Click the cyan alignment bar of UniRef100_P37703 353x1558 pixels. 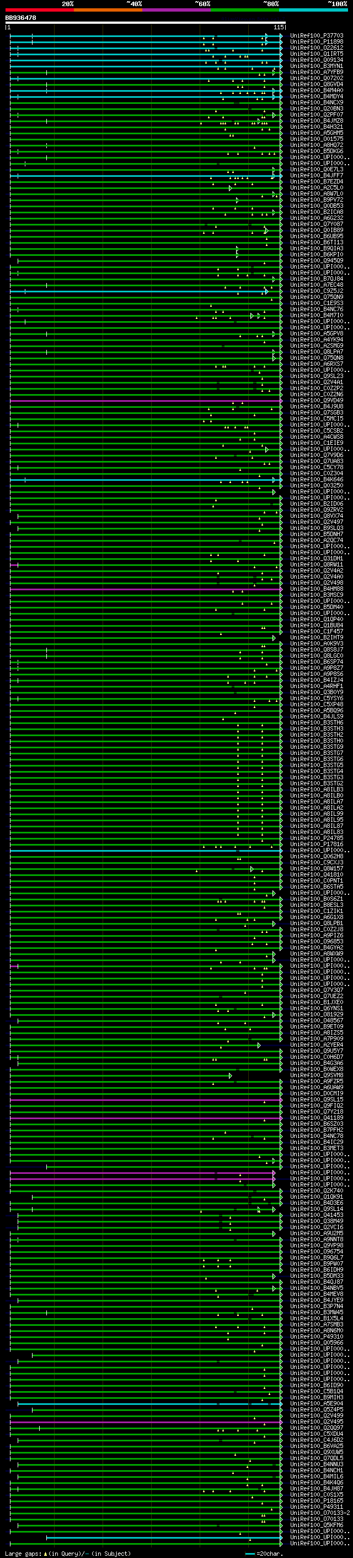click(146, 36)
